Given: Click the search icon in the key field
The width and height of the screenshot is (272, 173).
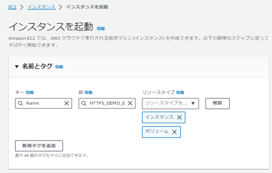Looking at the screenshot, I should (20, 103).
